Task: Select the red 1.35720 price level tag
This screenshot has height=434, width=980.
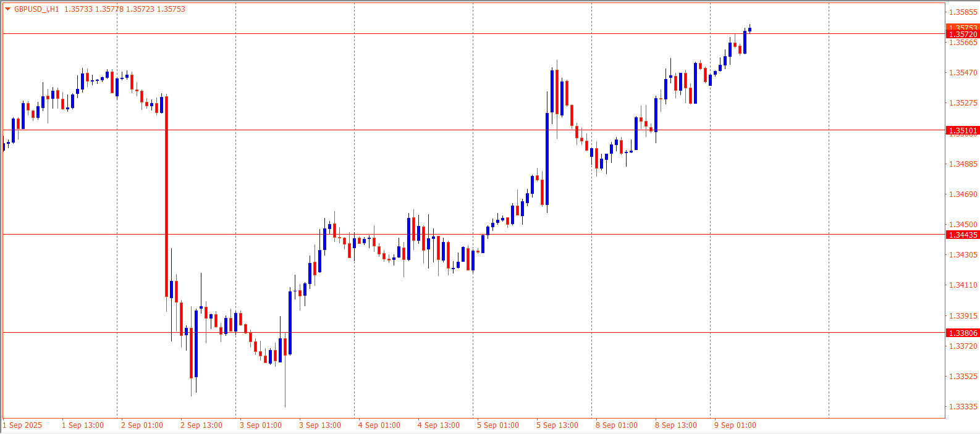Action: tap(963, 35)
